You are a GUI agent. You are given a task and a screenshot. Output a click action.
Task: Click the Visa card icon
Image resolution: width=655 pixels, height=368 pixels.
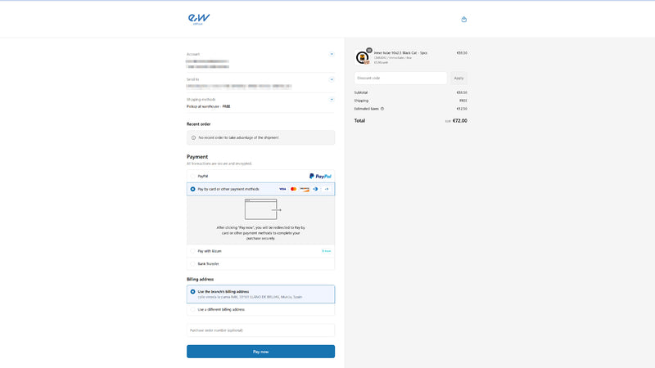pos(282,189)
